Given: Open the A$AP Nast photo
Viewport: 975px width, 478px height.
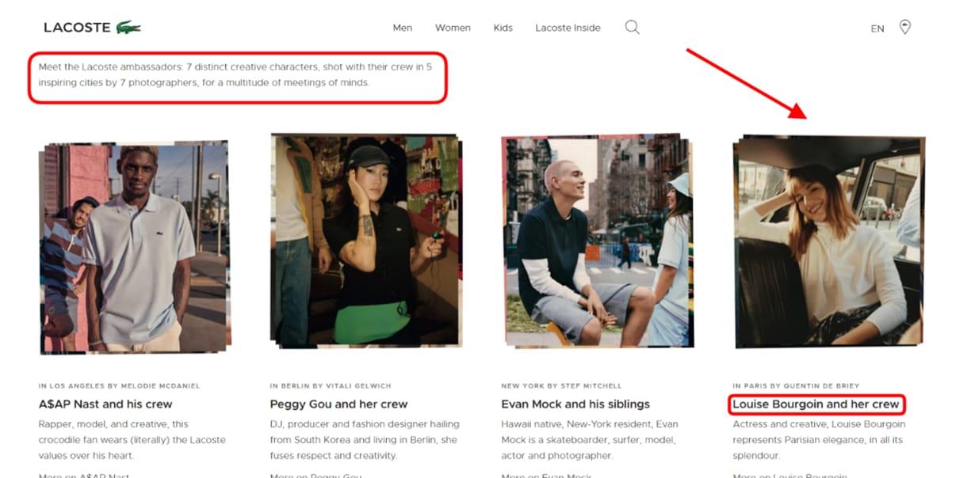Looking at the screenshot, I should [x=135, y=248].
